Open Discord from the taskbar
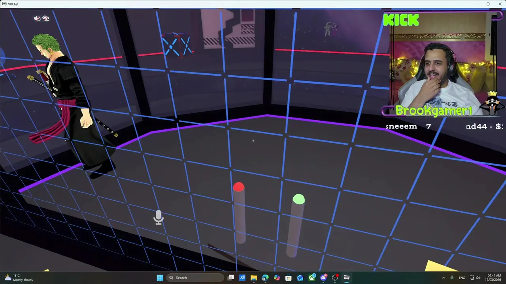The height and width of the screenshot is (284, 506). 323,278
